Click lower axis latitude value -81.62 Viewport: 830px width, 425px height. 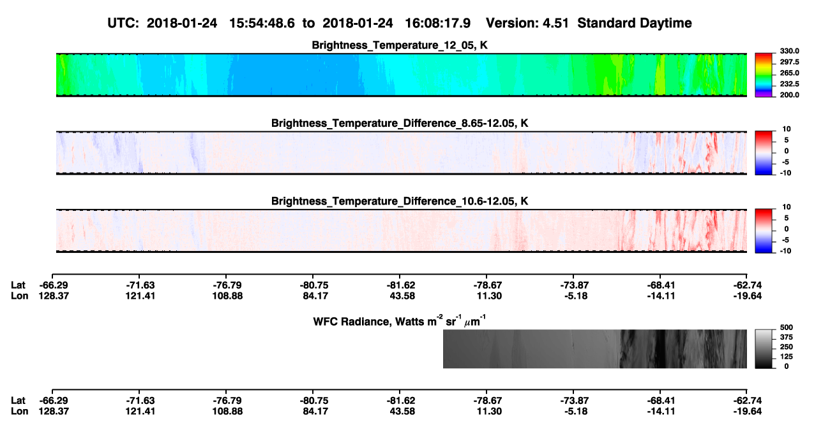[400, 401]
